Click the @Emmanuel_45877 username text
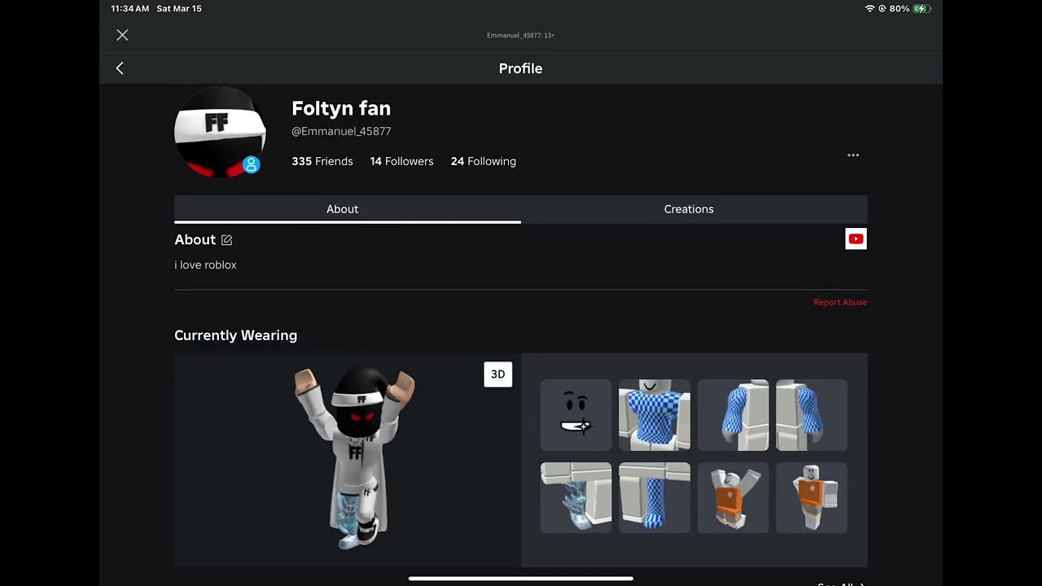Viewport: 1042px width, 586px height. click(x=341, y=131)
